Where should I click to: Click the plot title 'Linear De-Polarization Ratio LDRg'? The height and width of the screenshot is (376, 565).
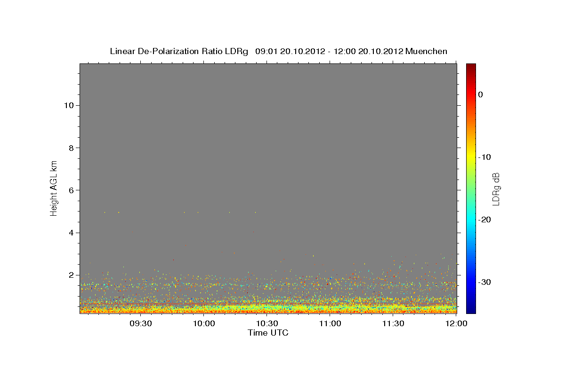pos(179,51)
